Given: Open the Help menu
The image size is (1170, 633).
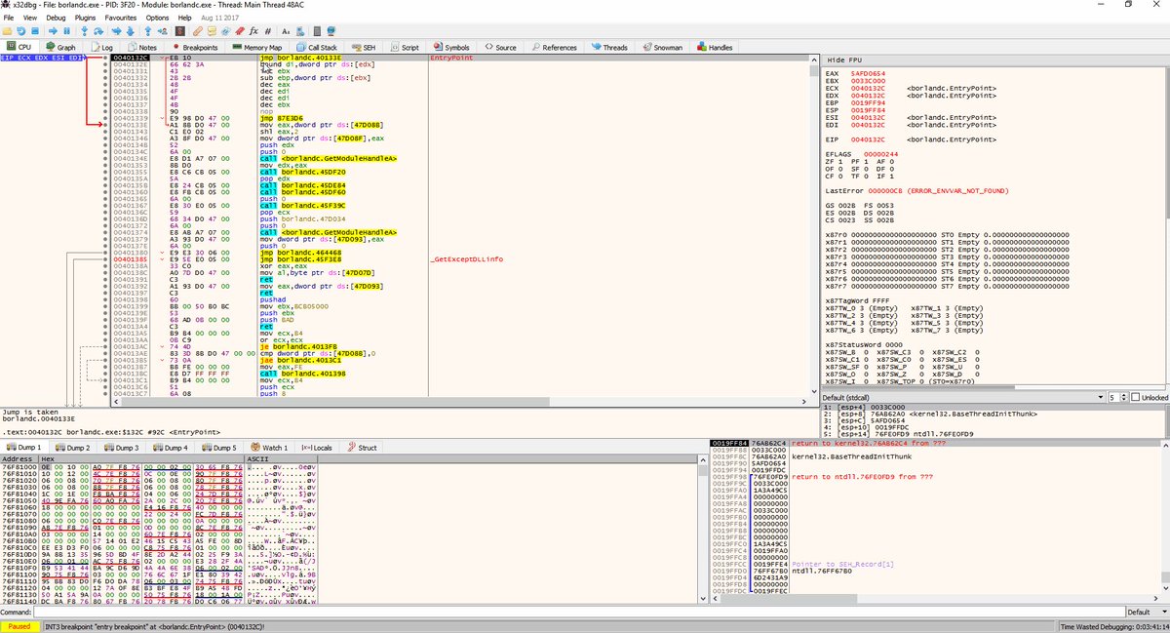Looking at the screenshot, I should pos(184,18).
